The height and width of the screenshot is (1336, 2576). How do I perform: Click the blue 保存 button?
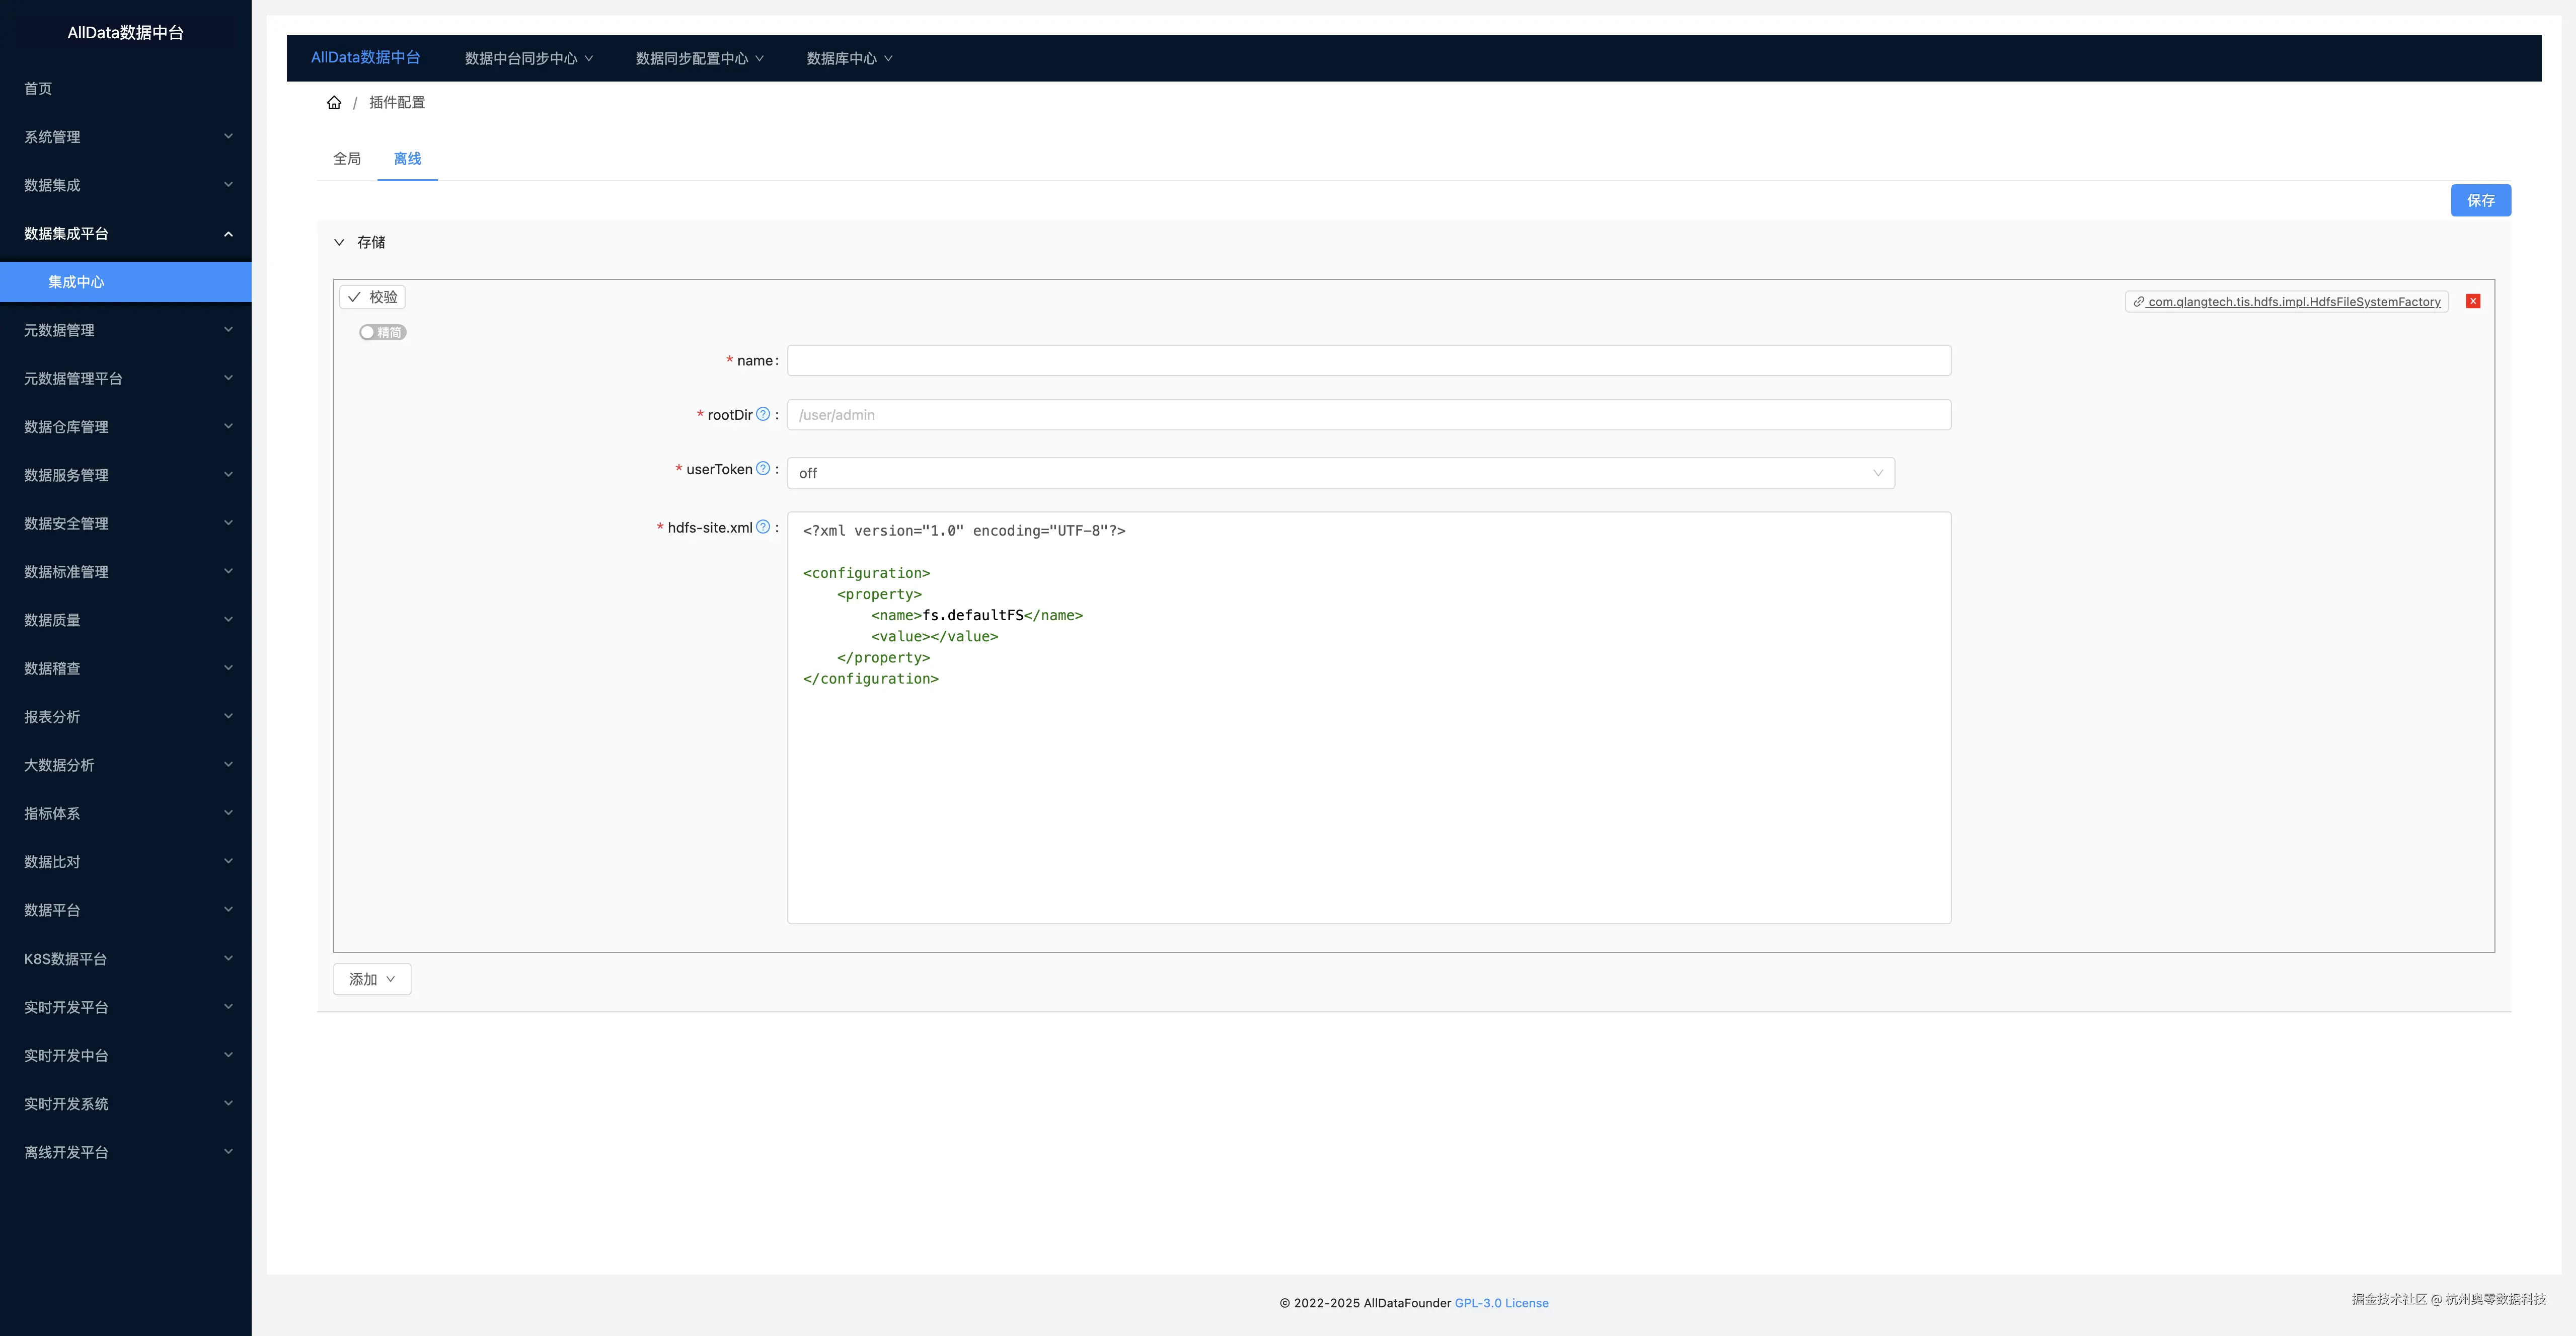tap(2480, 200)
